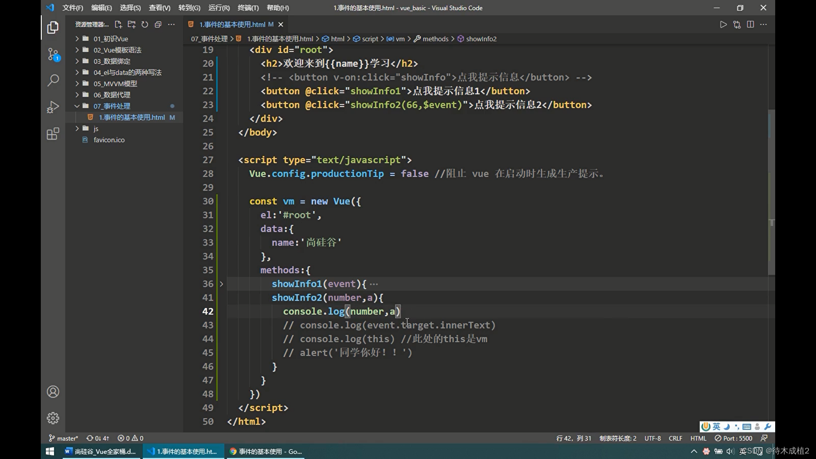Select 1.事件的基本使用.html in file tree
This screenshot has width=816, height=459.
(x=124, y=117)
